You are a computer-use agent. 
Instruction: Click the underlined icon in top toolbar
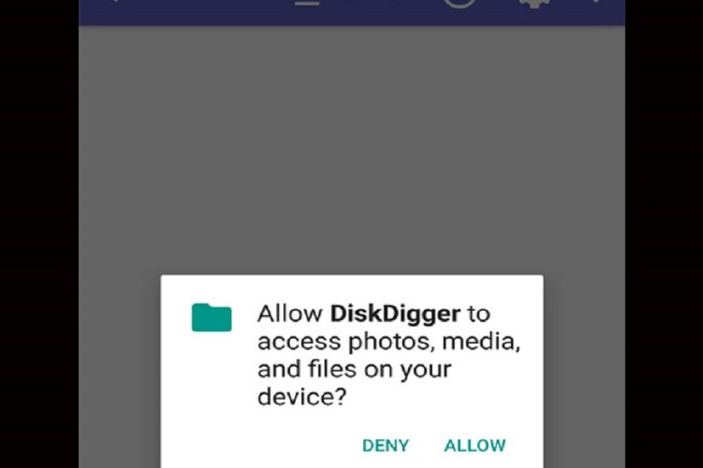(307, 3)
